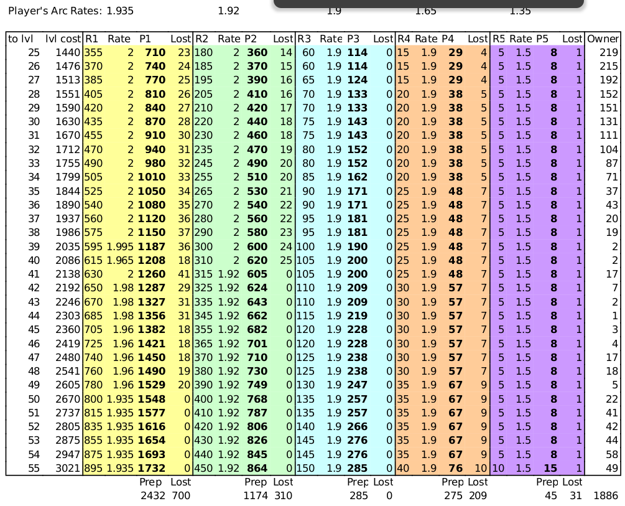625x506 pixels.
Task: Select Owner value 219
Action: point(609,53)
